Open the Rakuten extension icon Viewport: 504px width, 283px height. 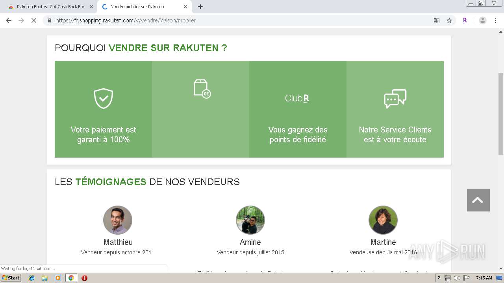(465, 20)
